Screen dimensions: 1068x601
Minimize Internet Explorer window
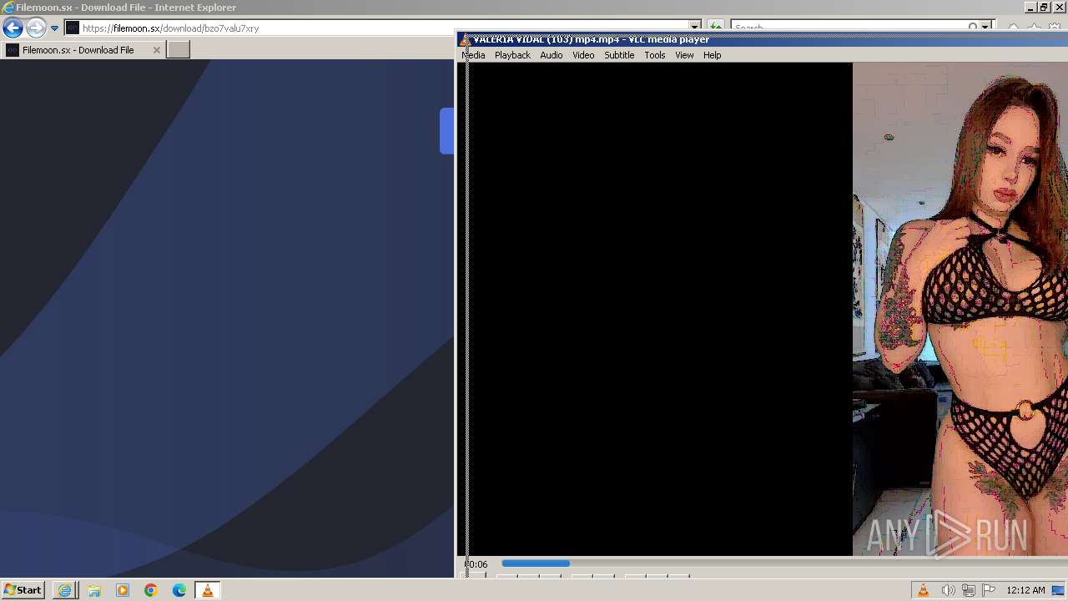tap(1030, 8)
